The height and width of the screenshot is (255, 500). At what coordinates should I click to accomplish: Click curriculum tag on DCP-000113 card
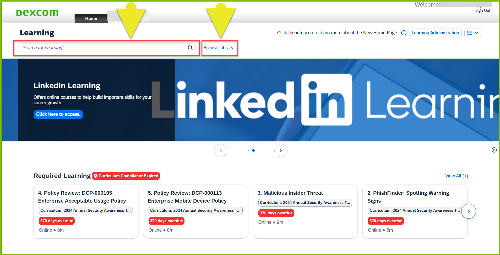[x=195, y=210]
